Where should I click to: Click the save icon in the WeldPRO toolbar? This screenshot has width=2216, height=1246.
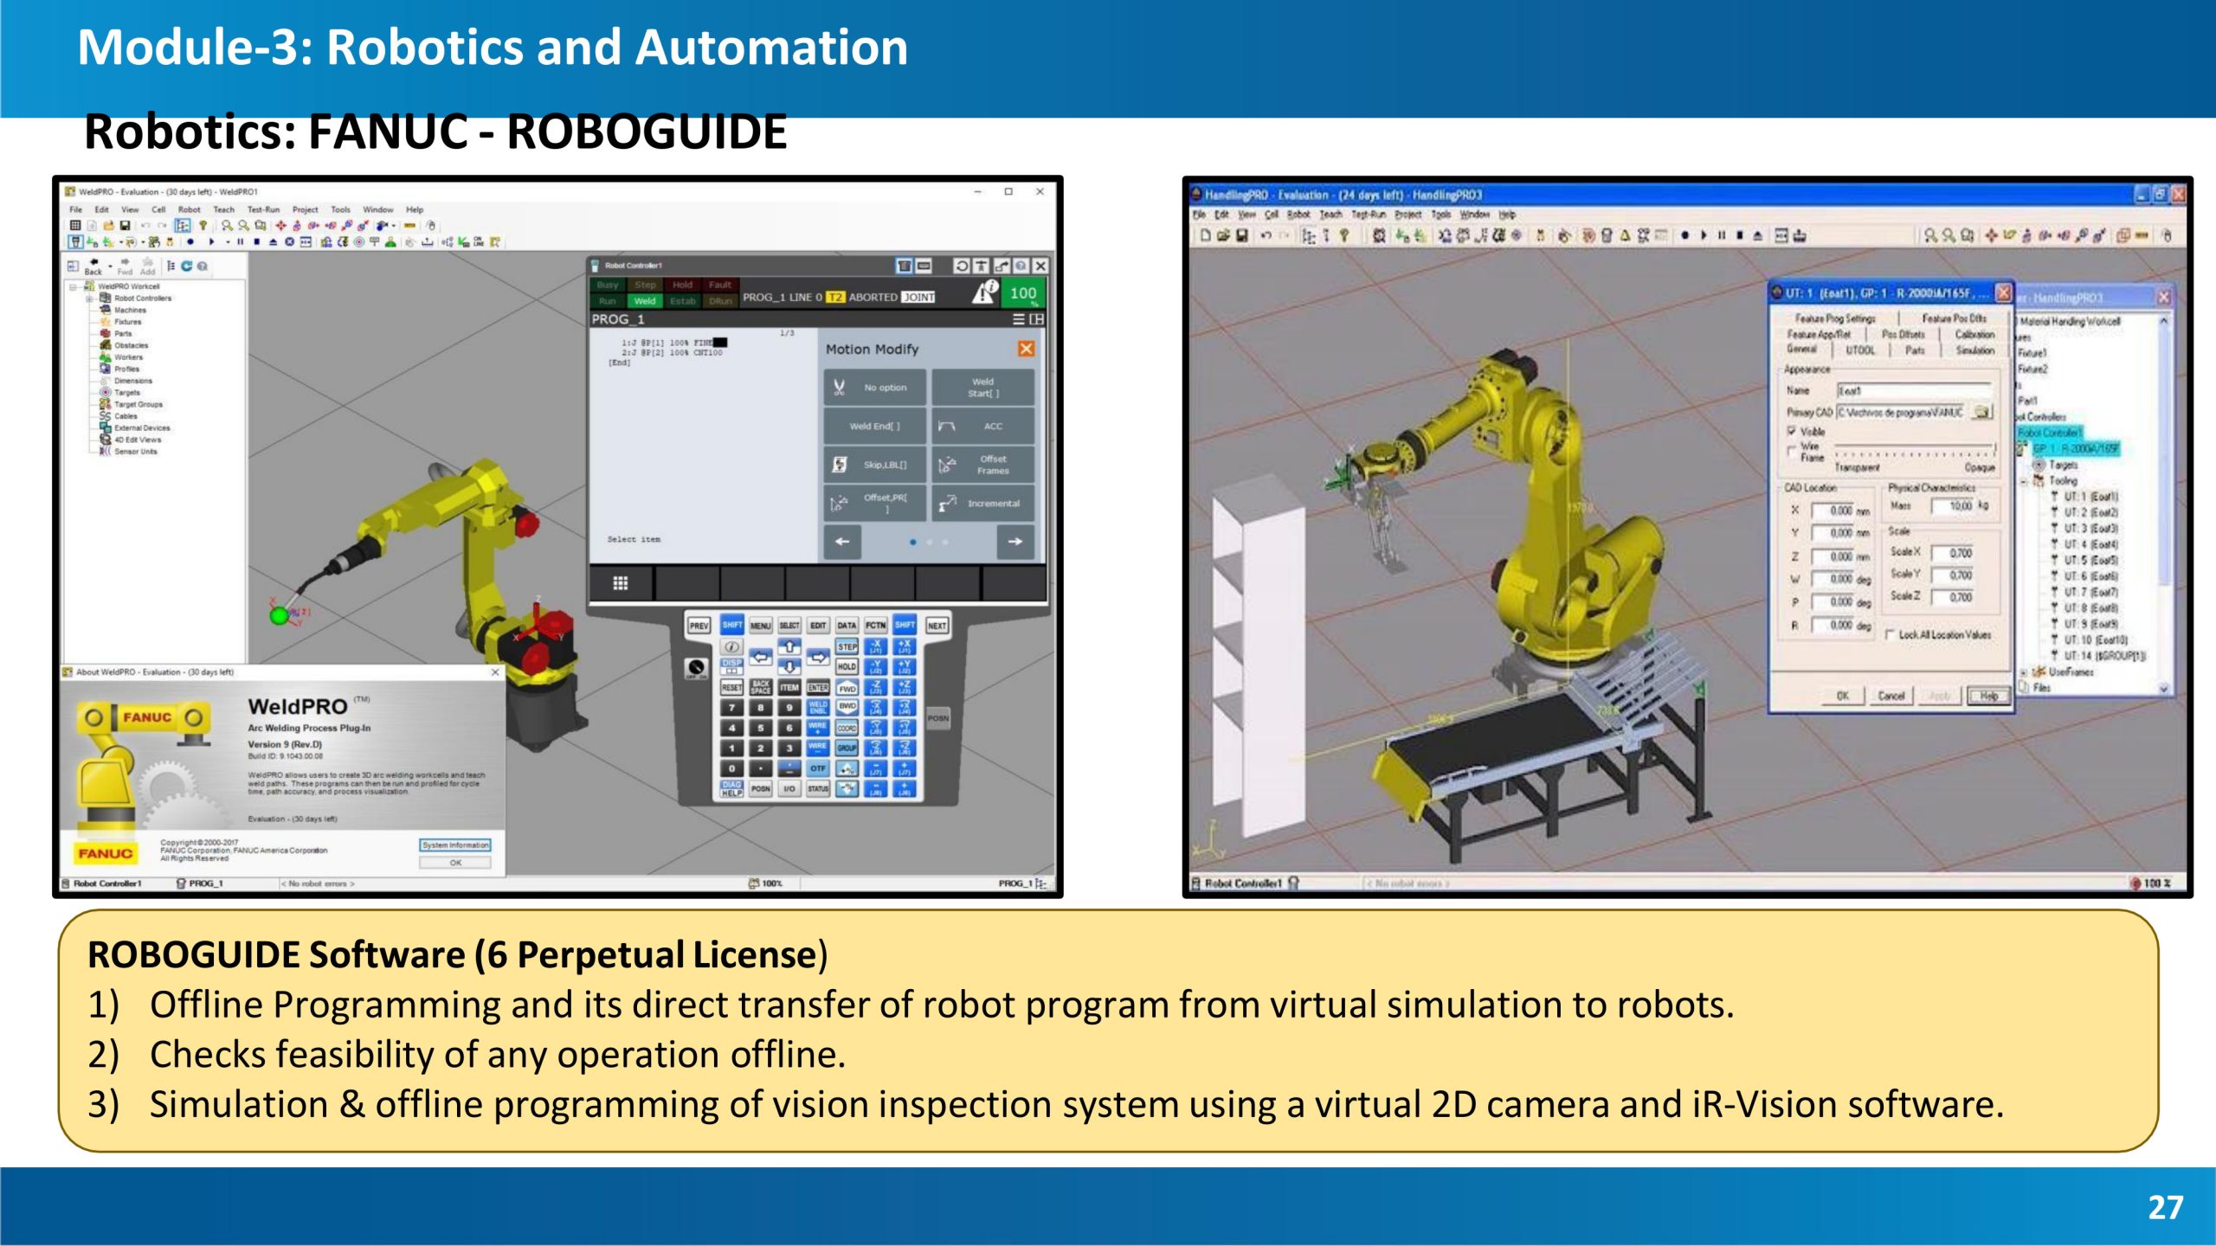point(125,226)
